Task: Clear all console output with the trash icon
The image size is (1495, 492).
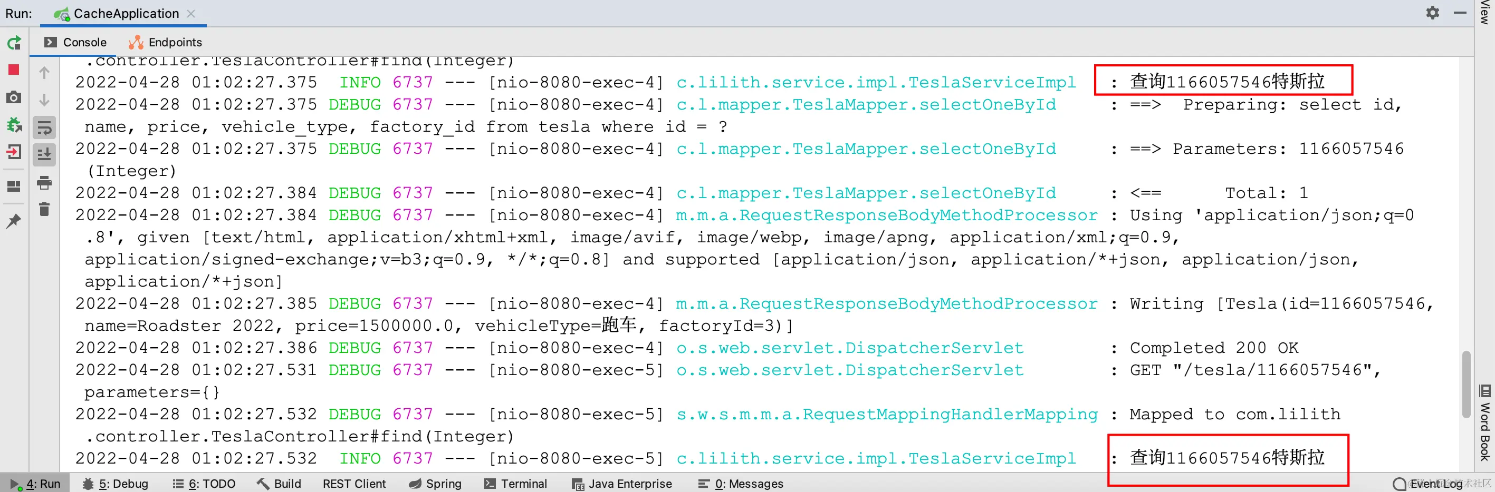Action: pyautogui.click(x=44, y=209)
